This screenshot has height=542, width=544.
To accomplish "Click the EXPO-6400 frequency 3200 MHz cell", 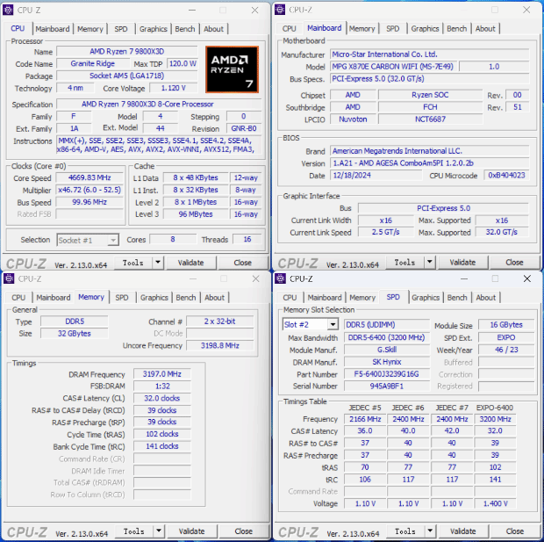I will tap(495, 419).
